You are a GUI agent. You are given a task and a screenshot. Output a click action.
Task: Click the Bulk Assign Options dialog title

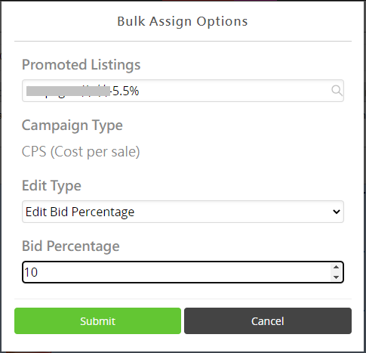coord(183,21)
